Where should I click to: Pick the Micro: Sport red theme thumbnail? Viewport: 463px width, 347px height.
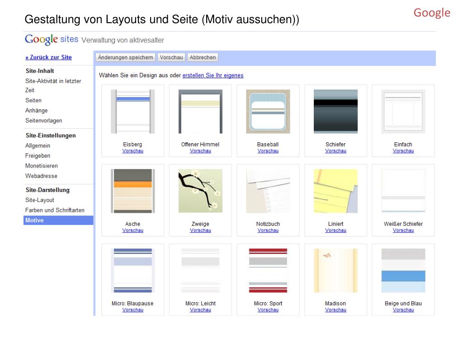click(x=268, y=271)
